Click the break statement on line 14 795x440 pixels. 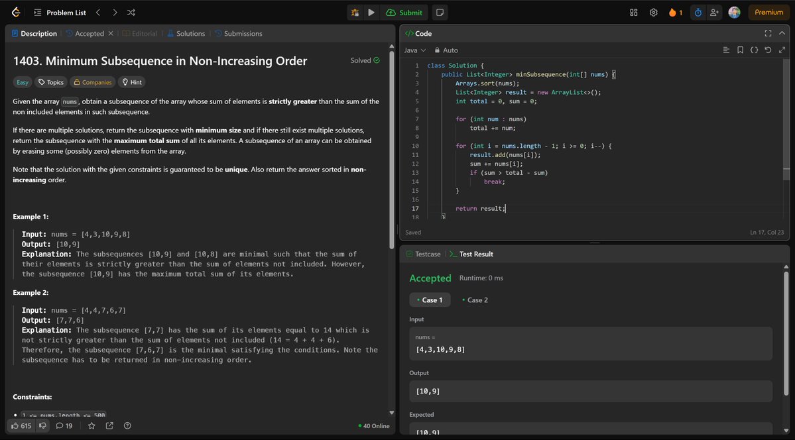(x=495, y=182)
